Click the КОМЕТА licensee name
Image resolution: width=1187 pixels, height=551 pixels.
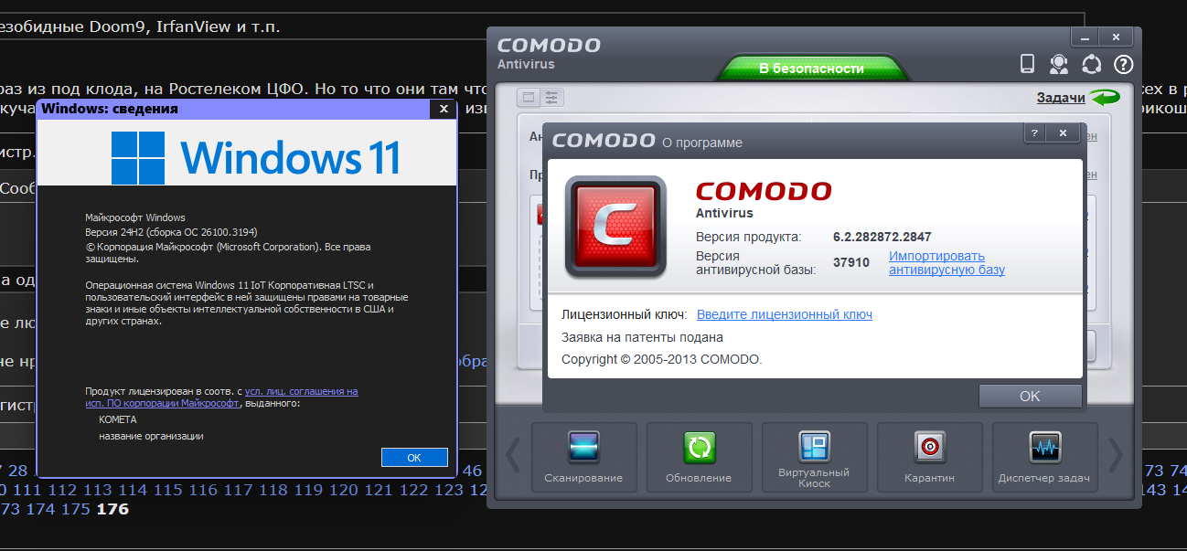tap(118, 419)
